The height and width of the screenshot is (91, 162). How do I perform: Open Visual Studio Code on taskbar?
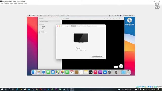pyautogui.click(x=48, y=89)
